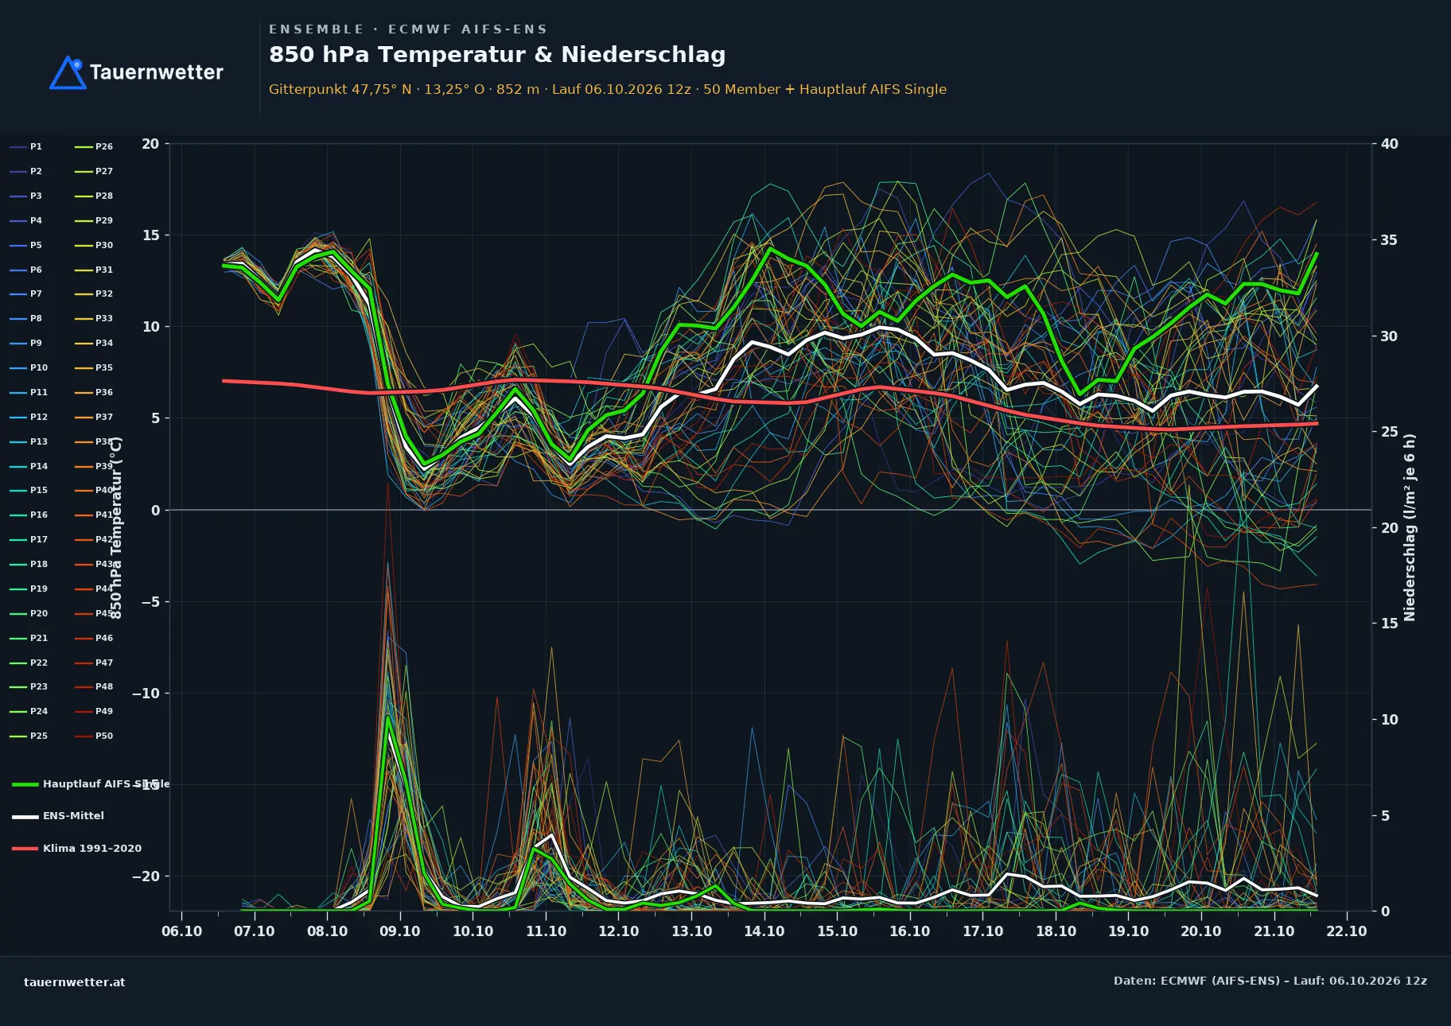
Task: Click legend entry P7
Action: point(26,294)
